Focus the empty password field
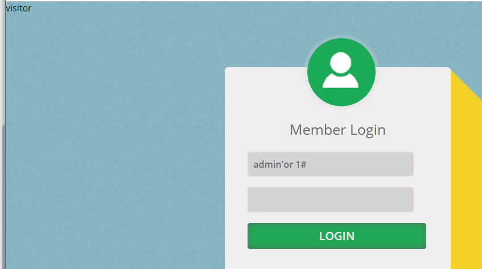Screen dimensions: 482x269 pyautogui.click(x=331, y=200)
